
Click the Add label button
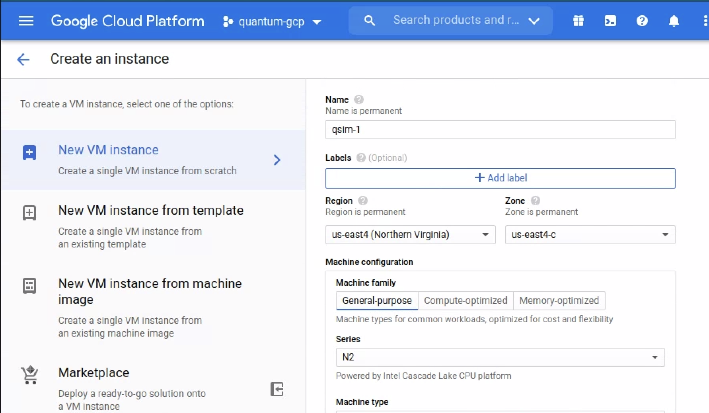[x=500, y=178]
